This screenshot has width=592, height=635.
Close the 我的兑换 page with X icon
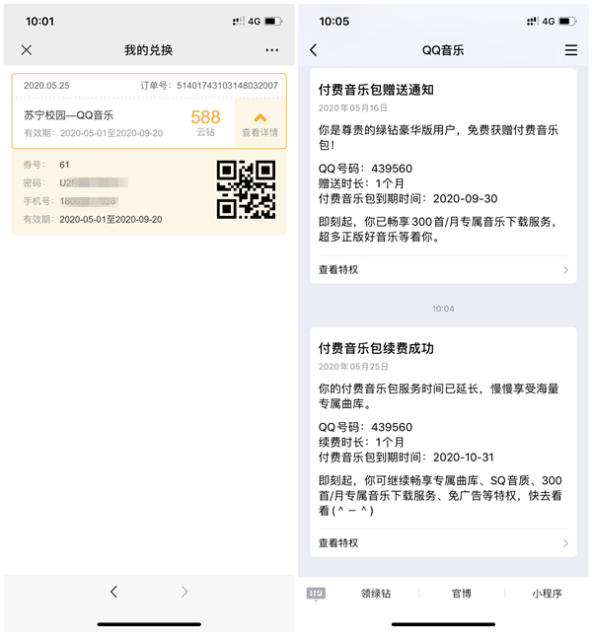27,50
